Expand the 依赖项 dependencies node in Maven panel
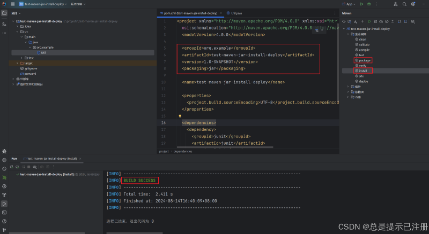This screenshot has height=234, width=429. pos(348,92)
